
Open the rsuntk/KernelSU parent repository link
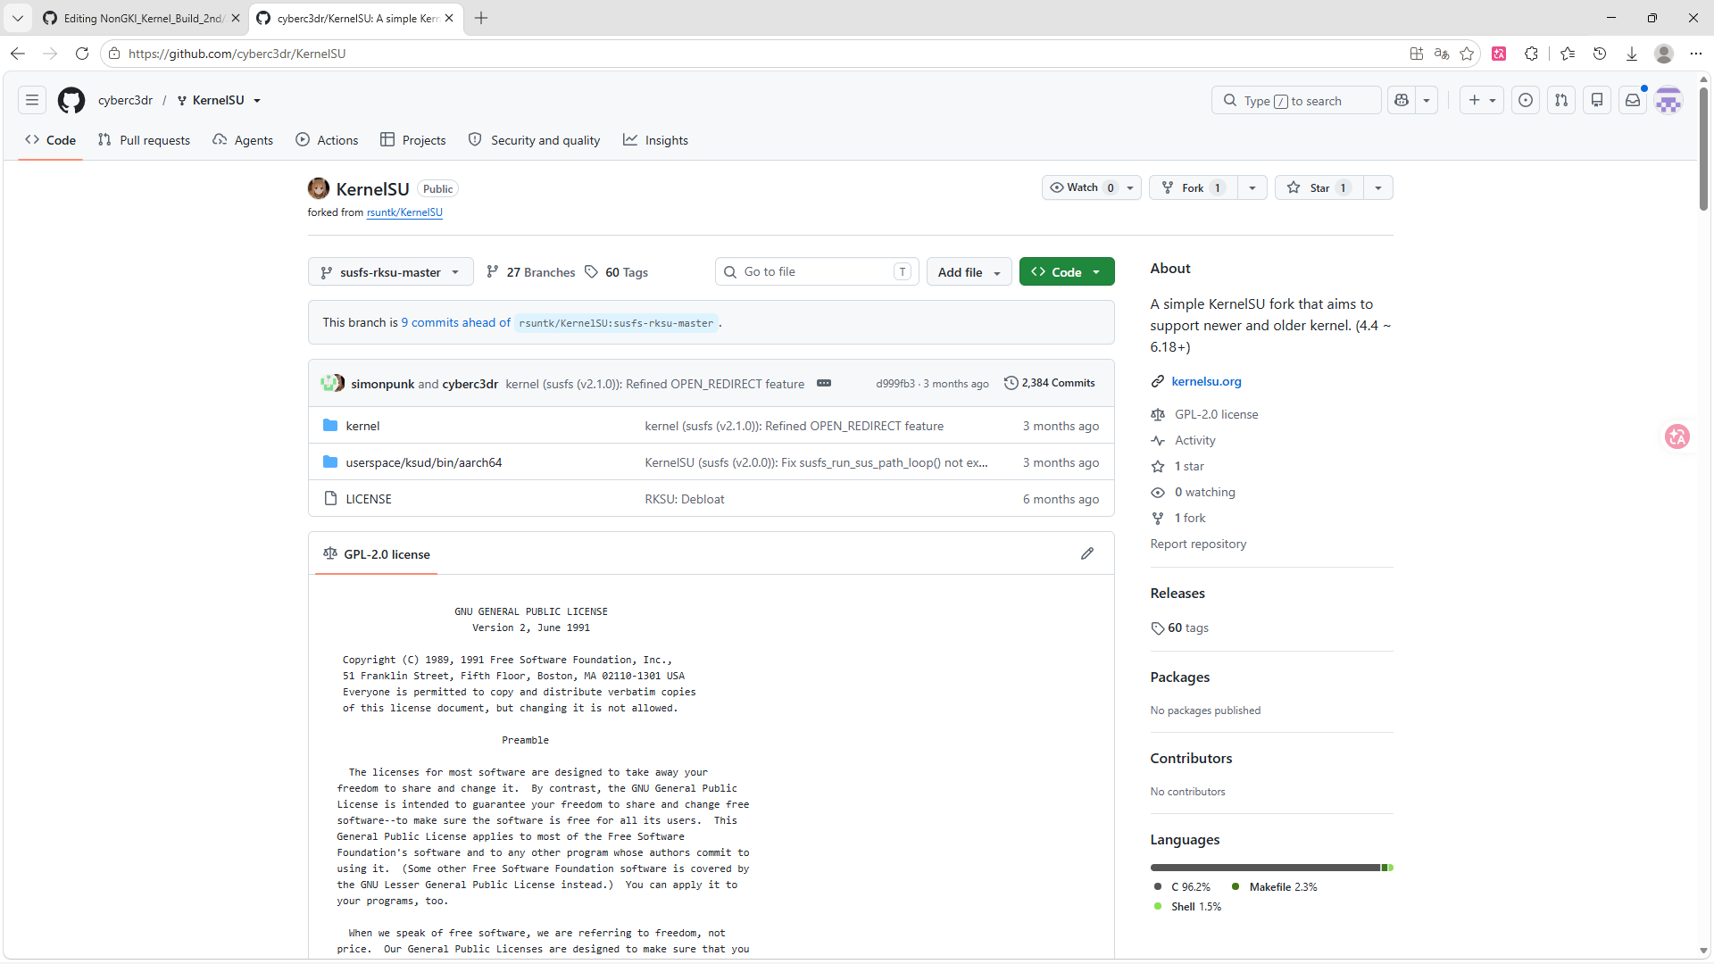(404, 212)
